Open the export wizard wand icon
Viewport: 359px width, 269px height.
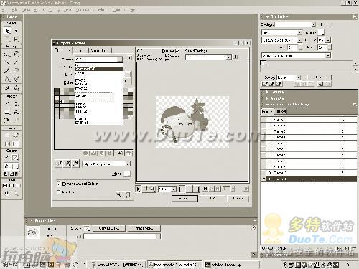pyautogui.click(x=119, y=195)
